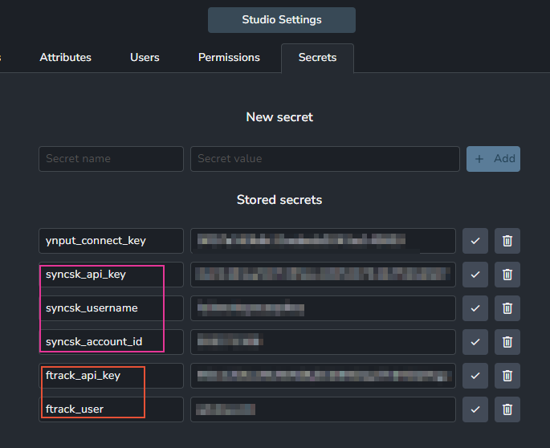
Task: Click the Studio Settings button
Action: (x=282, y=20)
